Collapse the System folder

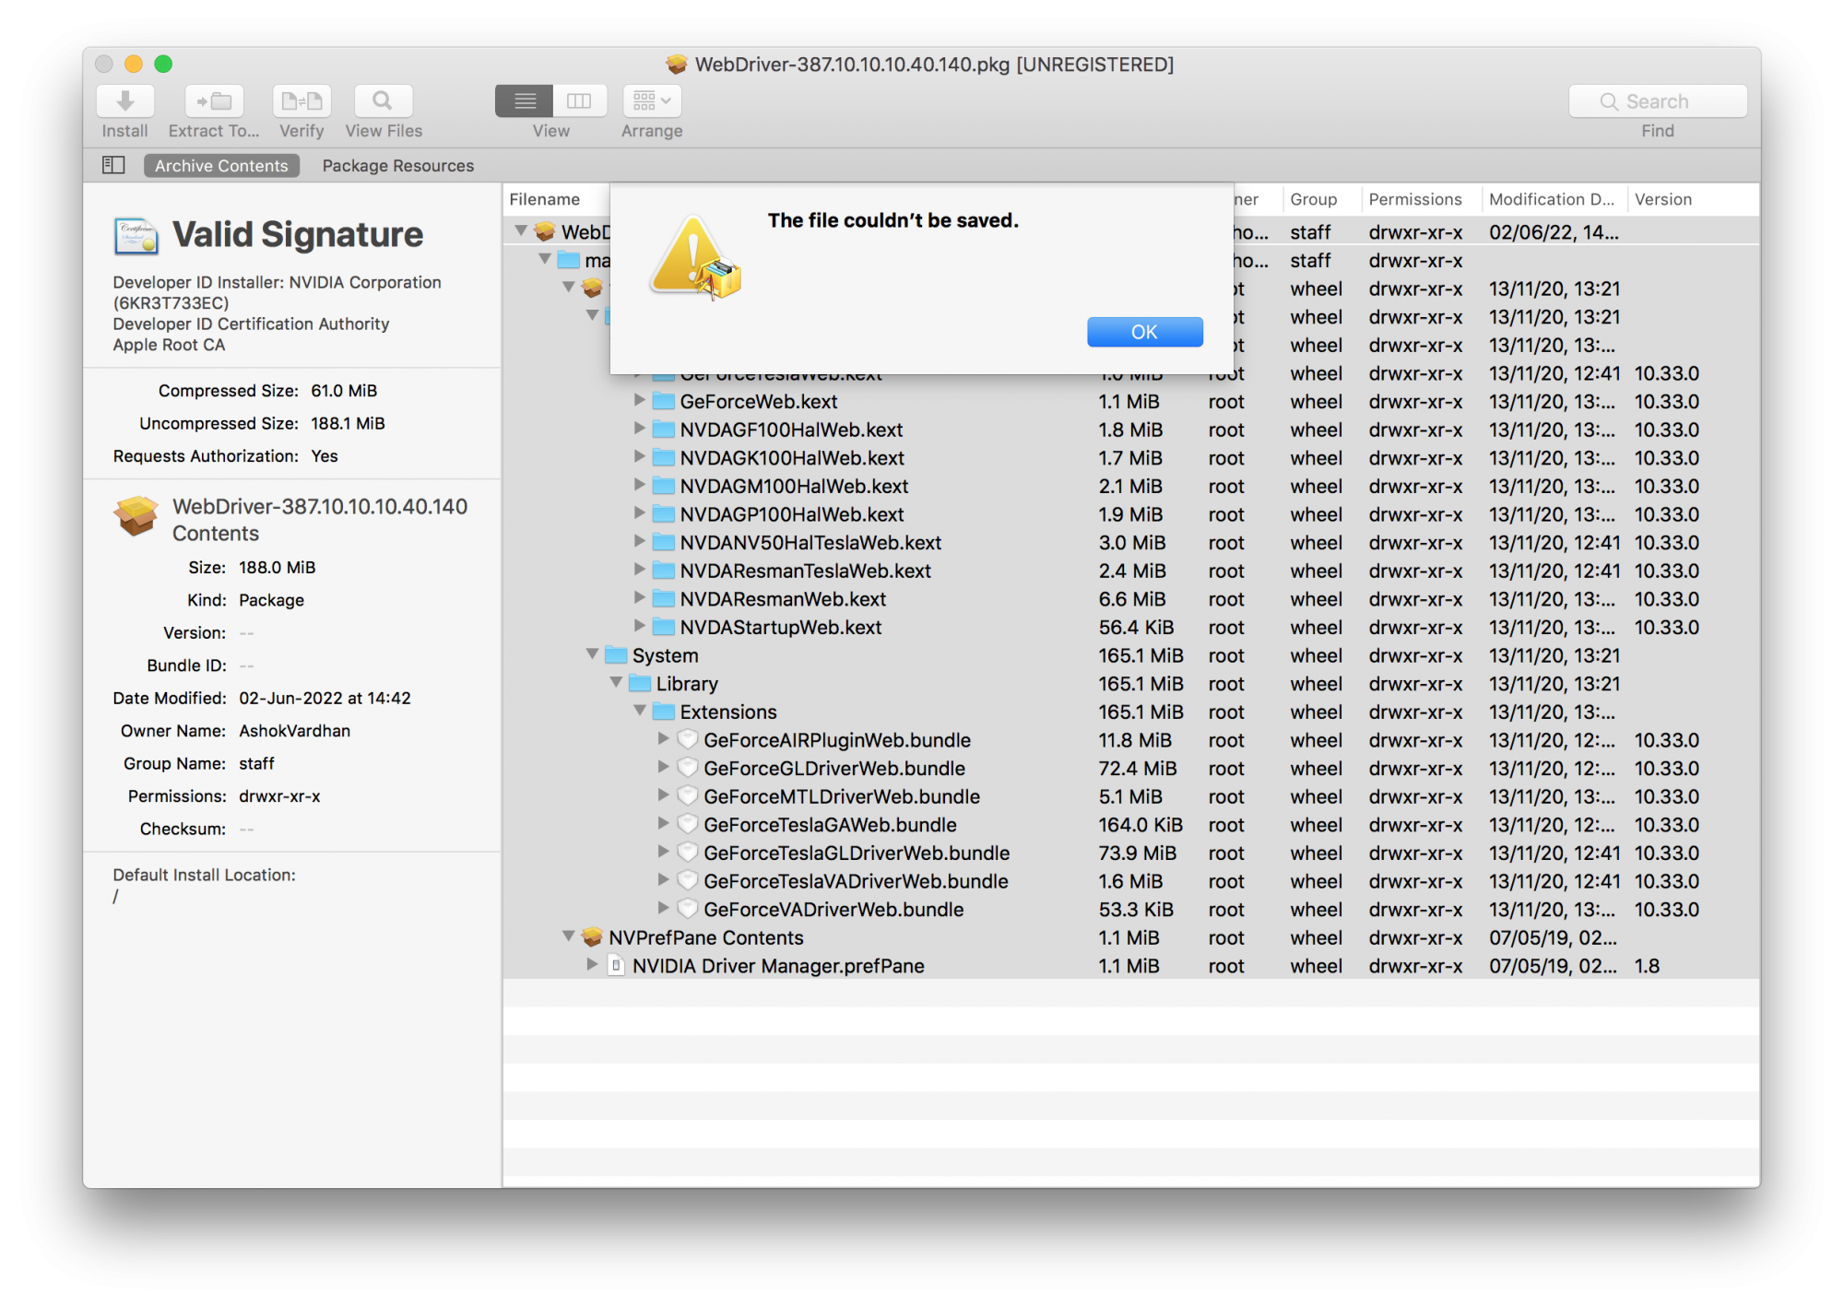[x=593, y=654]
